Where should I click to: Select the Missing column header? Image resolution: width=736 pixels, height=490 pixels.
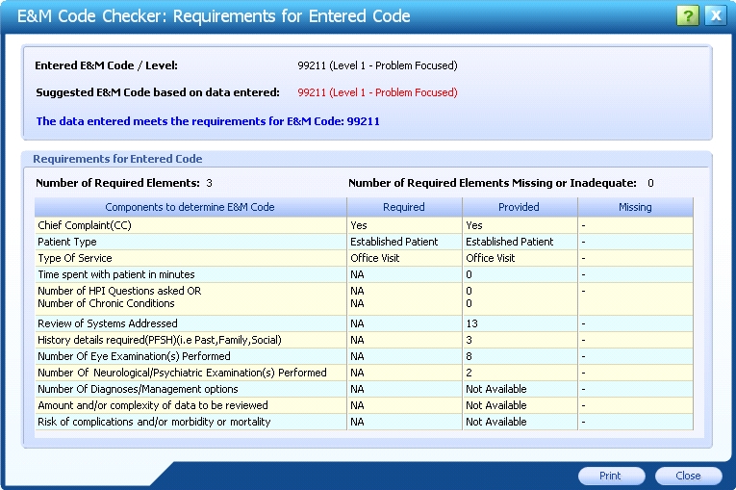click(x=635, y=207)
